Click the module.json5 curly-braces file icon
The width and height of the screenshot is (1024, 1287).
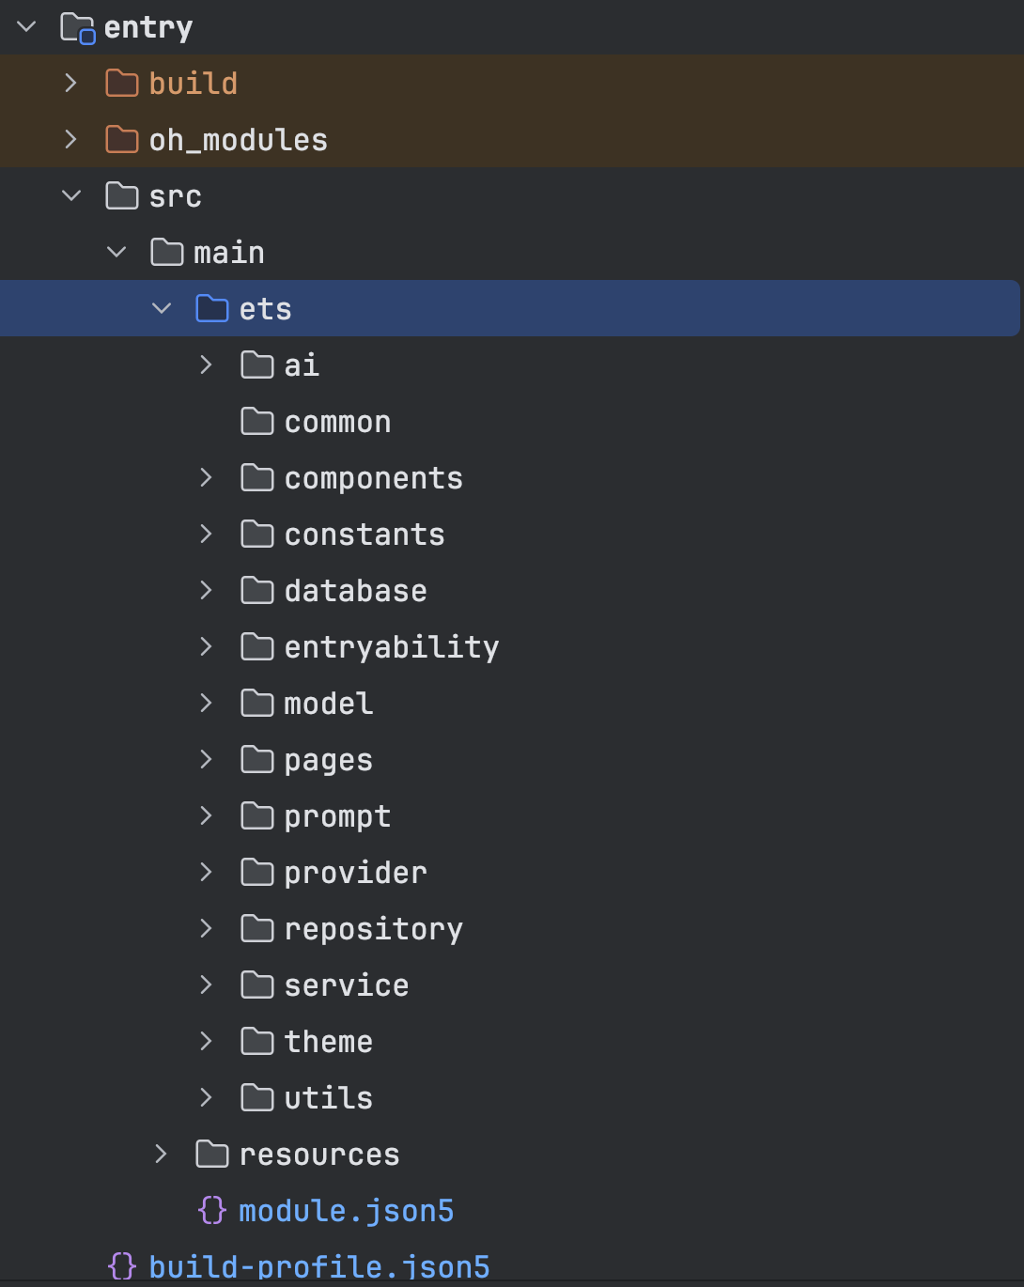pyautogui.click(x=212, y=1210)
